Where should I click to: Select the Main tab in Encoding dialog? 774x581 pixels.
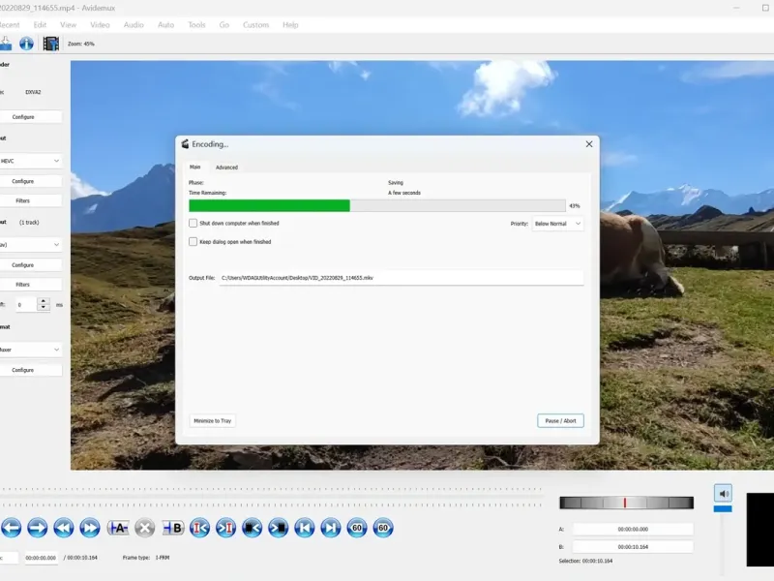pyautogui.click(x=195, y=167)
